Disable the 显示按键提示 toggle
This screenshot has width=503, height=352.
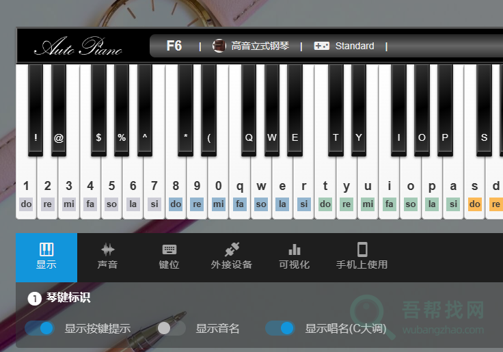[40, 328]
